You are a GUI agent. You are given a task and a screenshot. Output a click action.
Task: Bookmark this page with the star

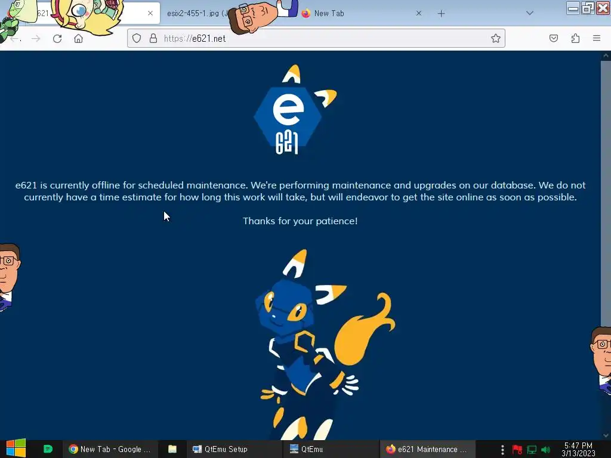[x=496, y=38]
